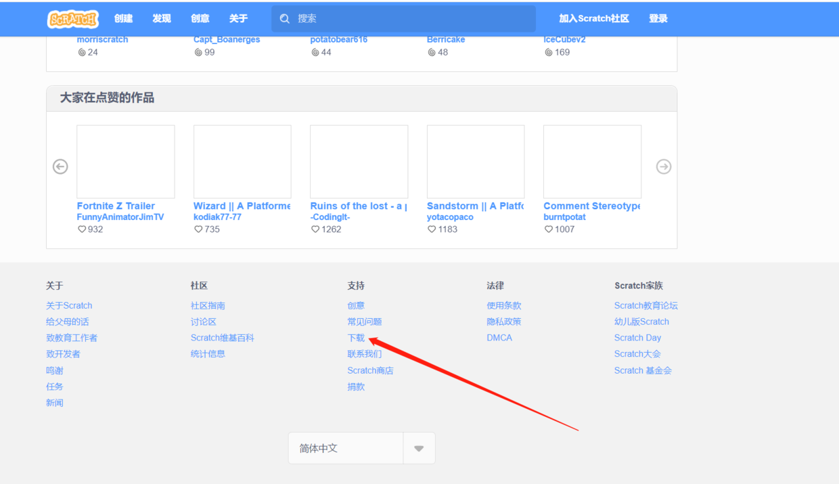Click the 任务 footer link
Image resolution: width=839 pixels, height=484 pixels.
(55, 387)
